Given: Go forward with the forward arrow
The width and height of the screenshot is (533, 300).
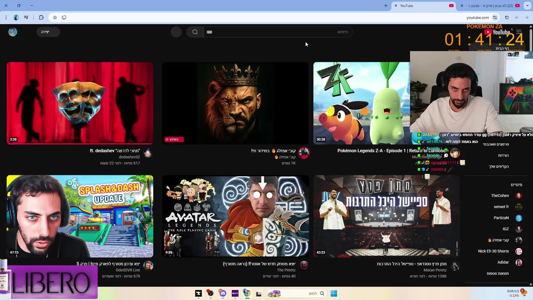Looking at the screenshot, I should click(527, 17).
